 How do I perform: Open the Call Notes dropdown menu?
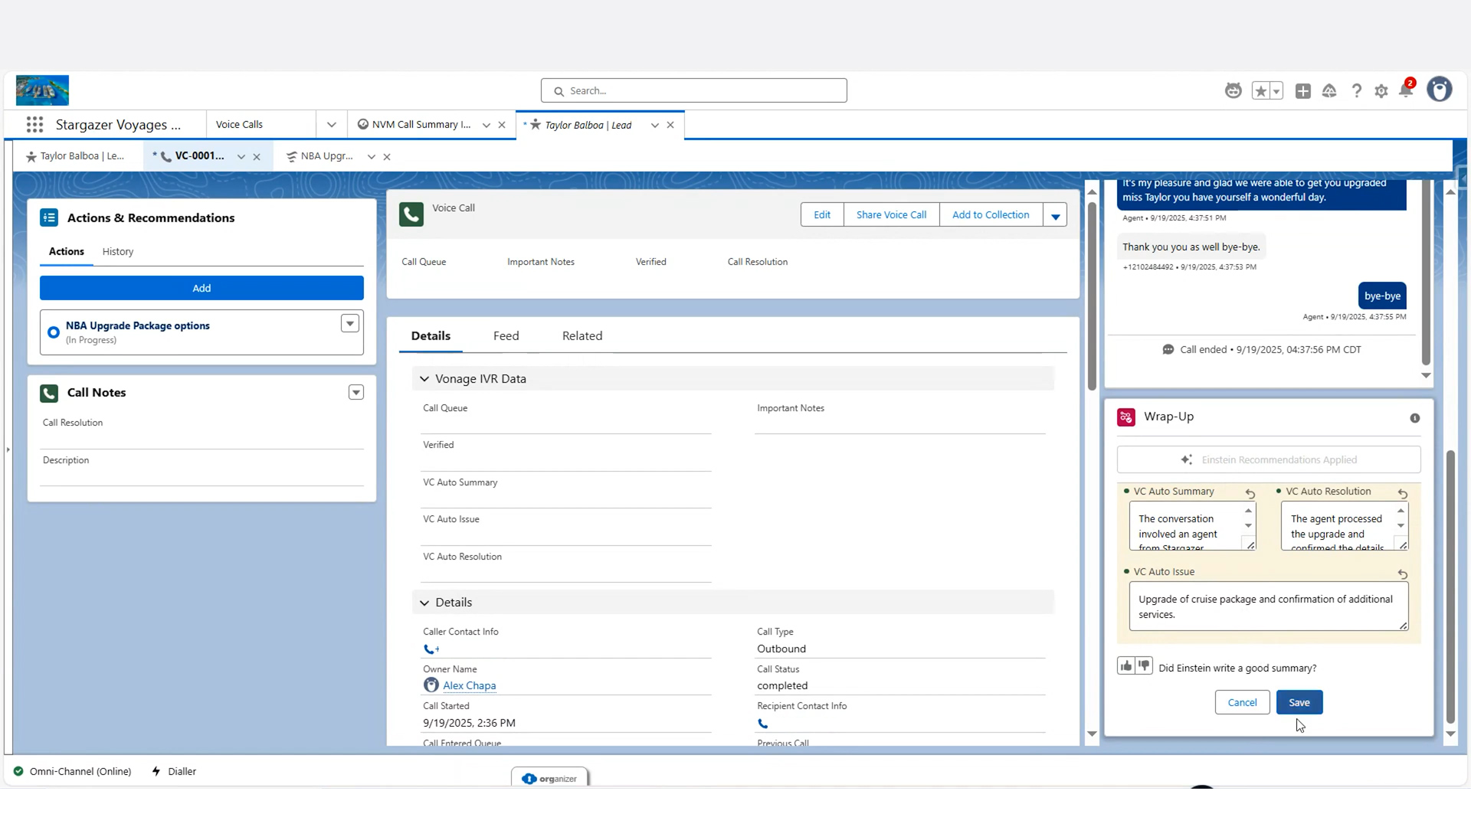pyautogui.click(x=355, y=393)
